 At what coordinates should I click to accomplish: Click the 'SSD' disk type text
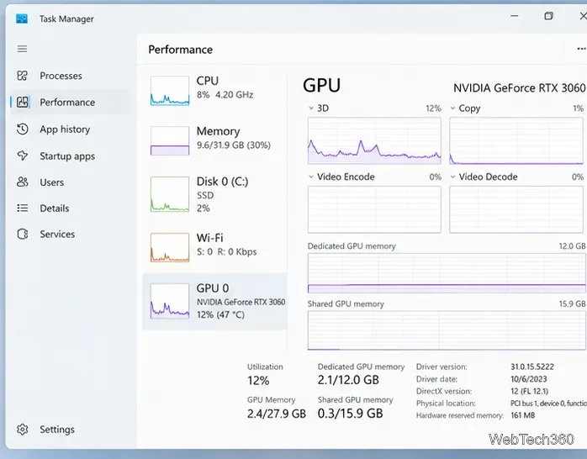pos(205,195)
